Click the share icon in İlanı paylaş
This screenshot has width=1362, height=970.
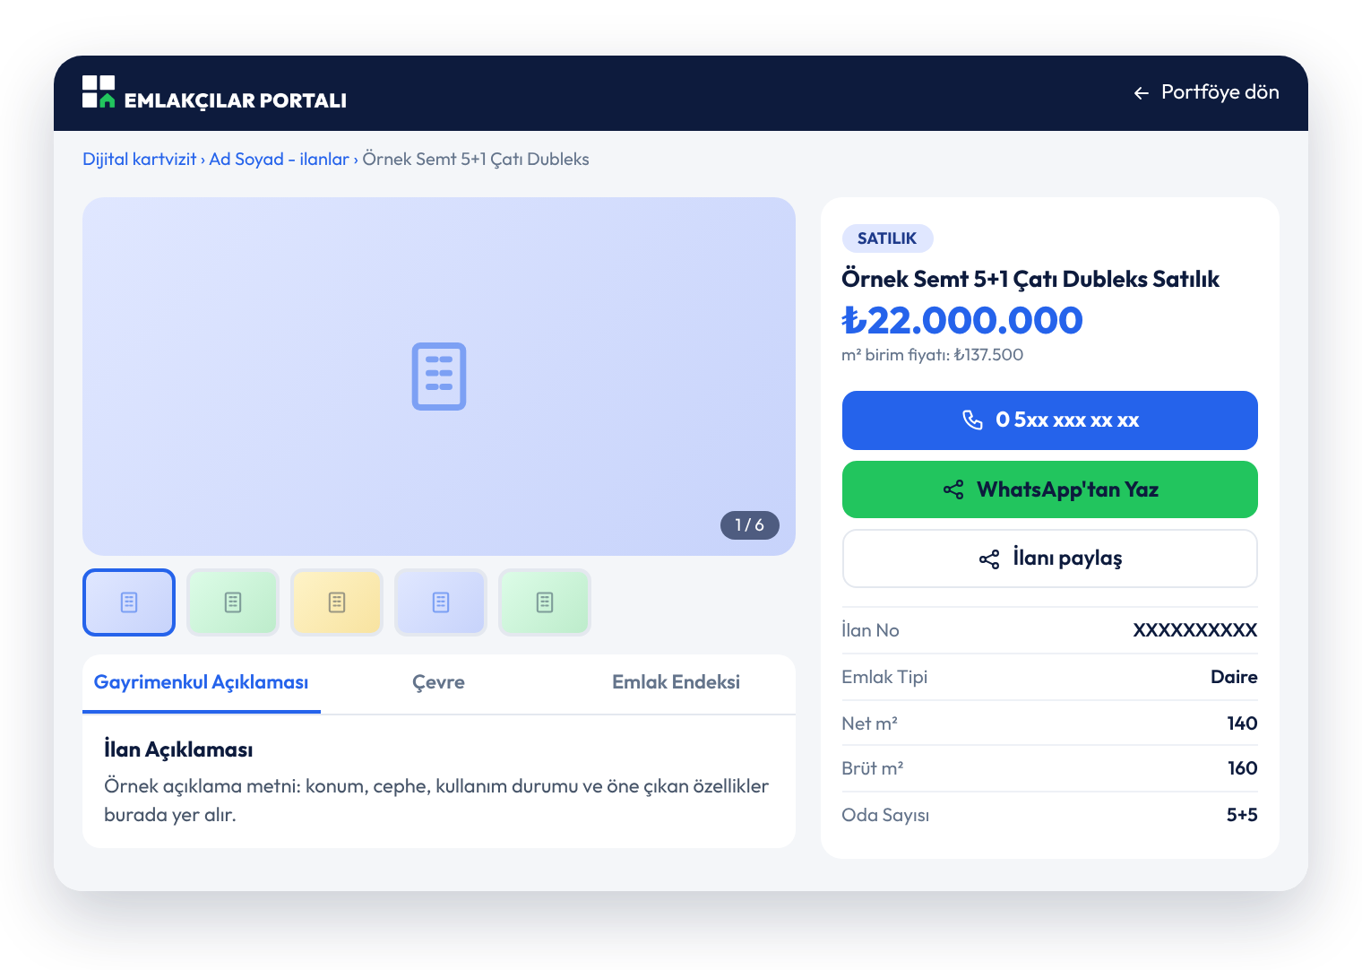pos(989,559)
